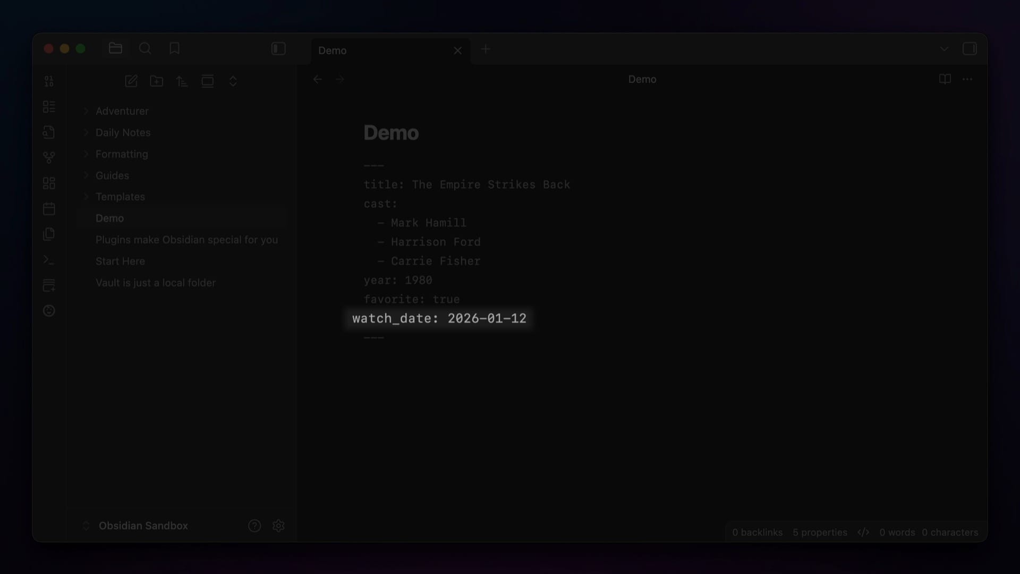Open the vault switcher for Obsidian Sandbox
This screenshot has width=1020, height=574.
(143, 526)
